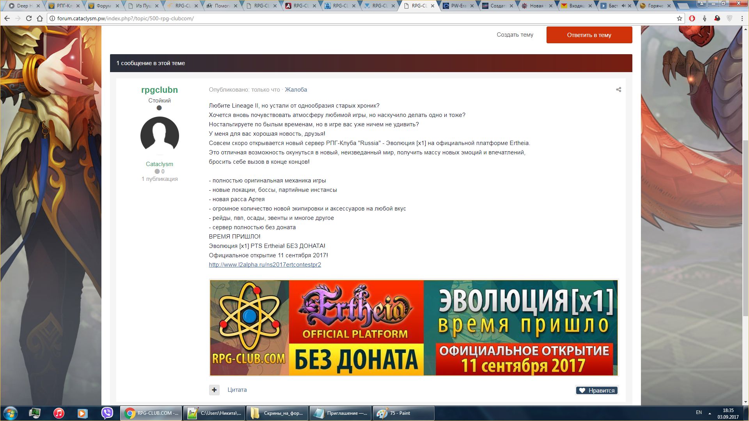Click the '1 сообщение в этой теме' header
This screenshot has width=749, height=421.
point(151,63)
